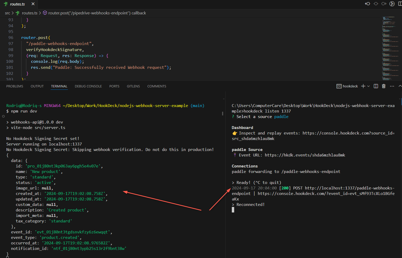
Task: Kill the terminal using the trash icon
Action: pos(384,86)
